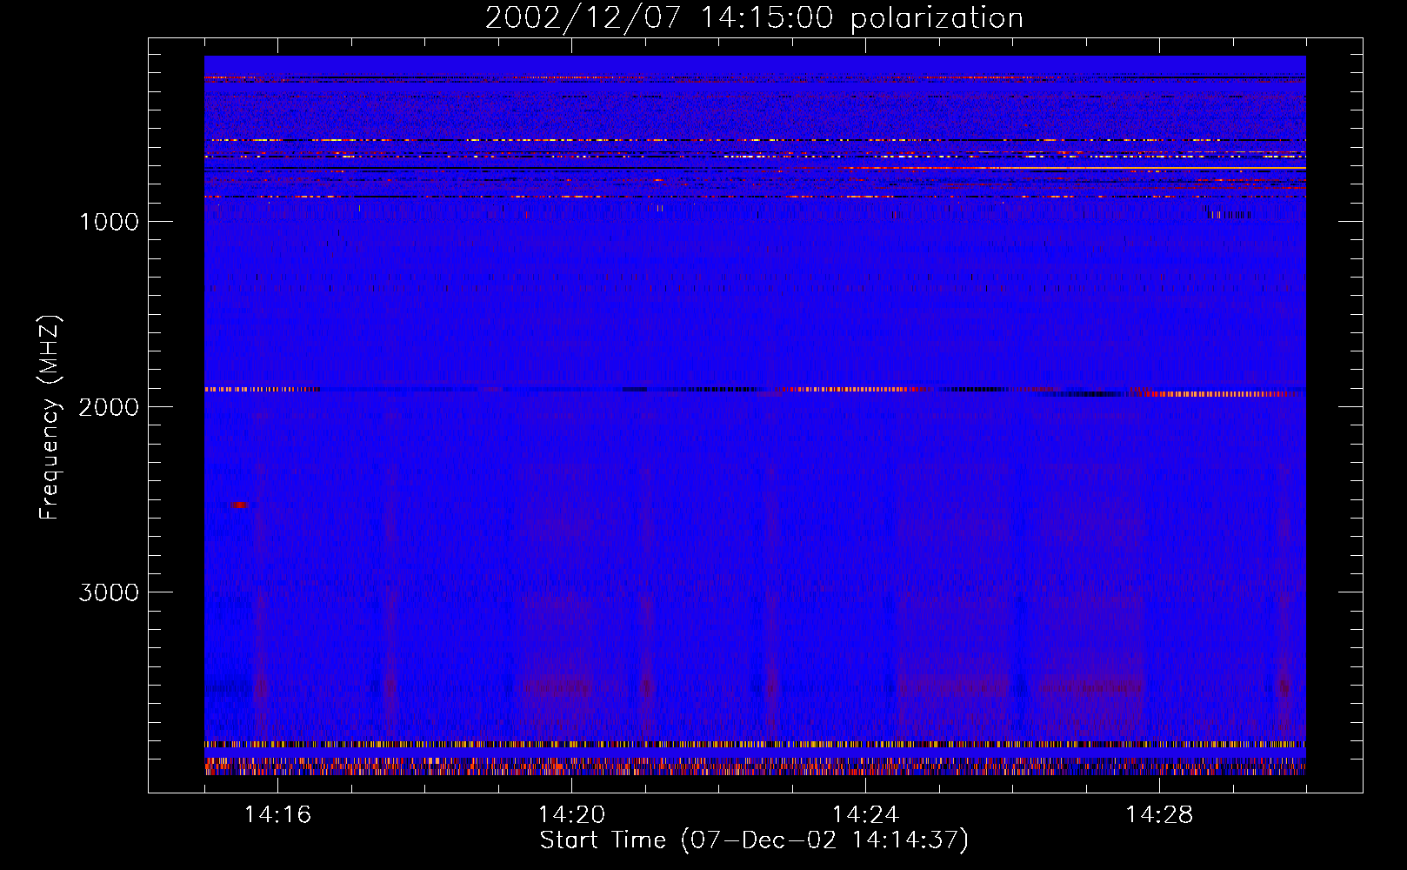Click the 2000 frequency tick label

click(x=109, y=407)
